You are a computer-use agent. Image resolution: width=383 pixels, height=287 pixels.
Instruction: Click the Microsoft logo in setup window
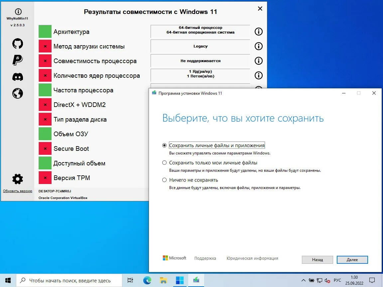point(175,258)
